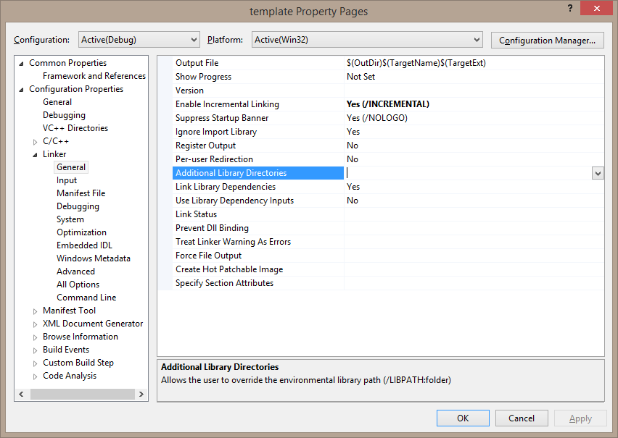Expand the C/C++ tree node
This screenshot has width=618, height=438.
pyautogui.click(x=34, y=140)
